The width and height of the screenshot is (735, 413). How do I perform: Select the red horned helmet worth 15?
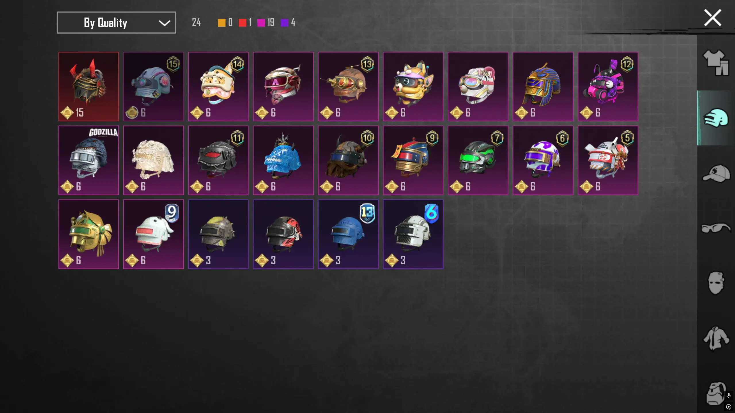[88, 86]
